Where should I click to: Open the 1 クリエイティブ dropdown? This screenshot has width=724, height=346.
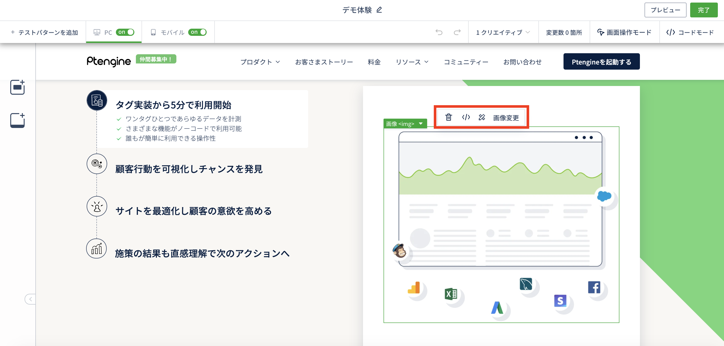coord(503,33)
